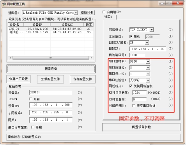Open the 网络模式 TCP CLIENT dropdown
Viewport: 186px width, 145px height.
point(151,30)
